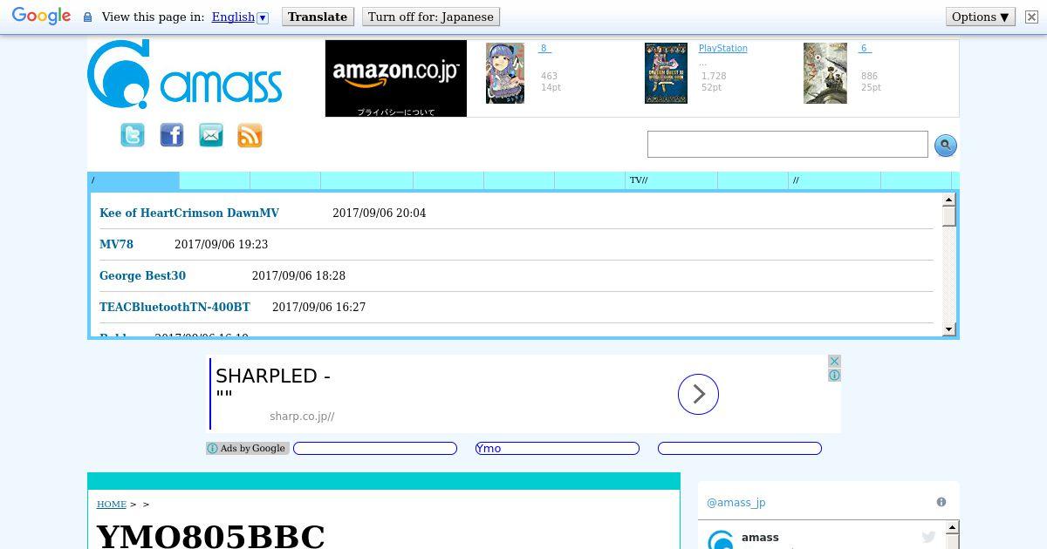Open the Ads by Google info label

point(248,448)
